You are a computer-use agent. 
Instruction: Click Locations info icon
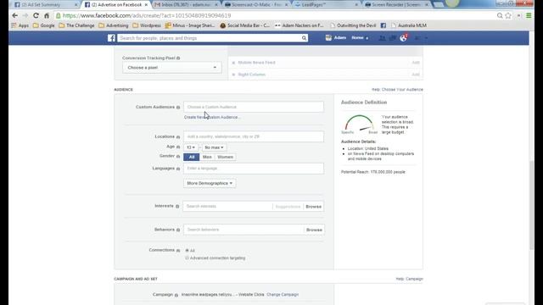tap(178, 137)
